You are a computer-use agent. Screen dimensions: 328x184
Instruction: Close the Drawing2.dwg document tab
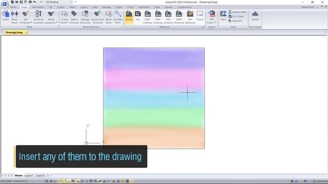coord(26,33)
